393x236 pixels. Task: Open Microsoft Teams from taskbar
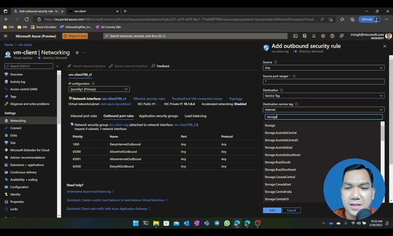207,223
